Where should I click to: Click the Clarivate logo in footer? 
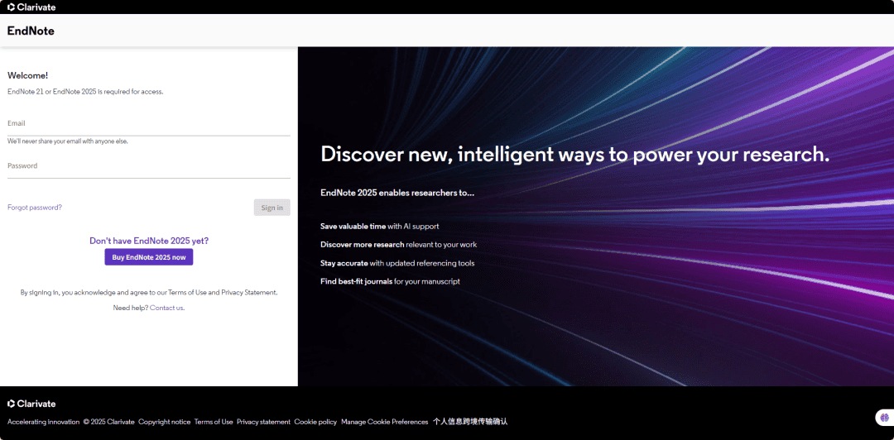[31, 404]
